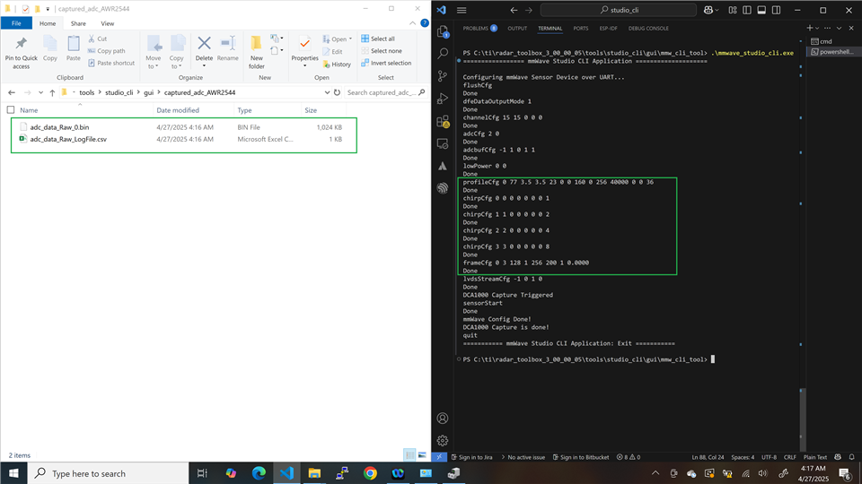Click History in the Open group
The height and width of the screenshot is (484, 862).
point(337,65)
